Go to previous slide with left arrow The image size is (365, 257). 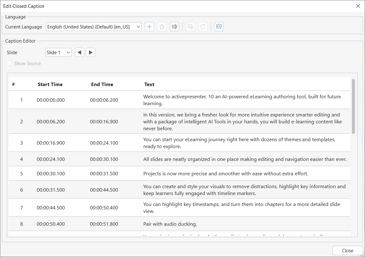(80, 53)
